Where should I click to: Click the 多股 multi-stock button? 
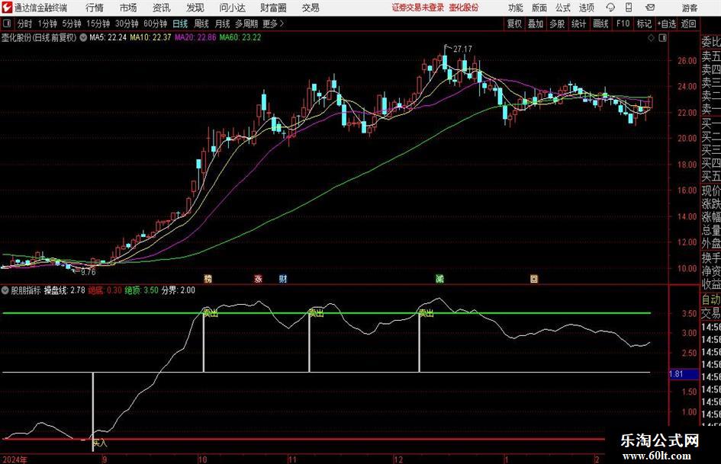pyautogui.click(x=557, y=24)
